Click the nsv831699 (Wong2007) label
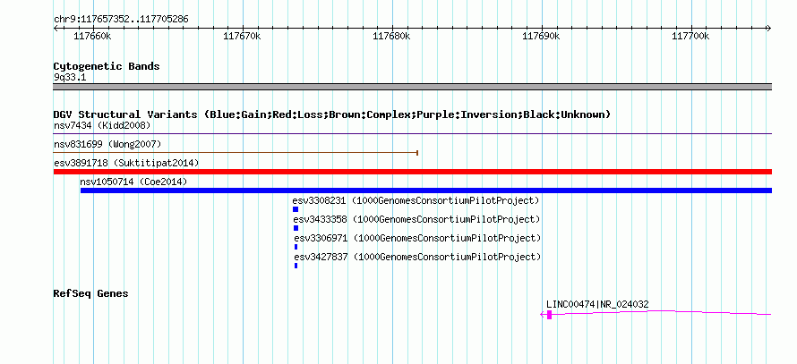This screenshot has height=364, width=797. [107, 144]
